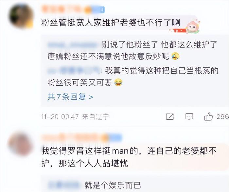Image resolution: width=229 pixels, height=192 pixels.
Task: Open first commenter's blurred avatar
Action: coord(21,16)
